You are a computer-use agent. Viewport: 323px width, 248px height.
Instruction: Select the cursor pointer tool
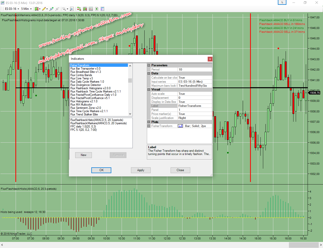[65, 9]
